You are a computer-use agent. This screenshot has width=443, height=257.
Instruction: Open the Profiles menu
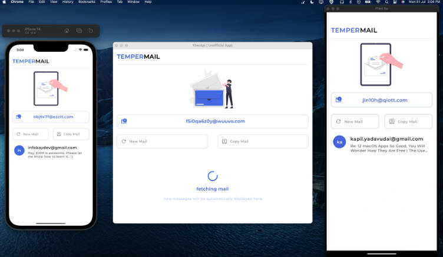106,2
